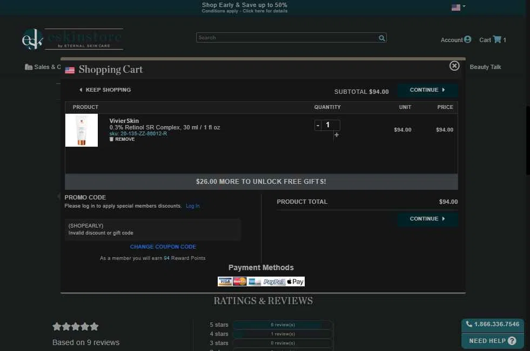Screen dimensions: 530x351
Task: Click the top Continue button
Action: [427, 90]
